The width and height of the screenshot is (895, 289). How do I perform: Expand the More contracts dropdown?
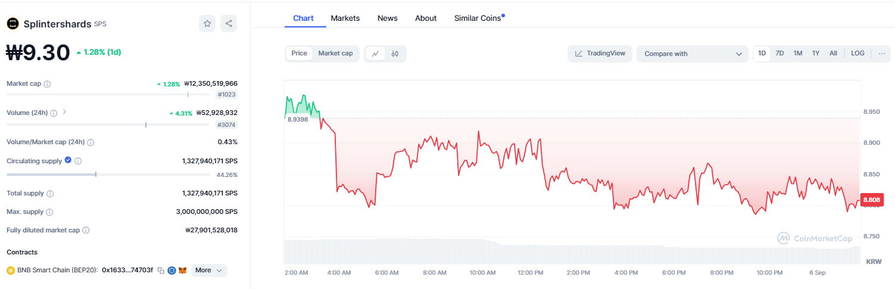click(209, 271)
